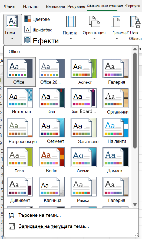The width and height of the screenshot is (142, 239).
Task: Click the themes gallery scrollbar thumb
Action: [x=135, y=101]
